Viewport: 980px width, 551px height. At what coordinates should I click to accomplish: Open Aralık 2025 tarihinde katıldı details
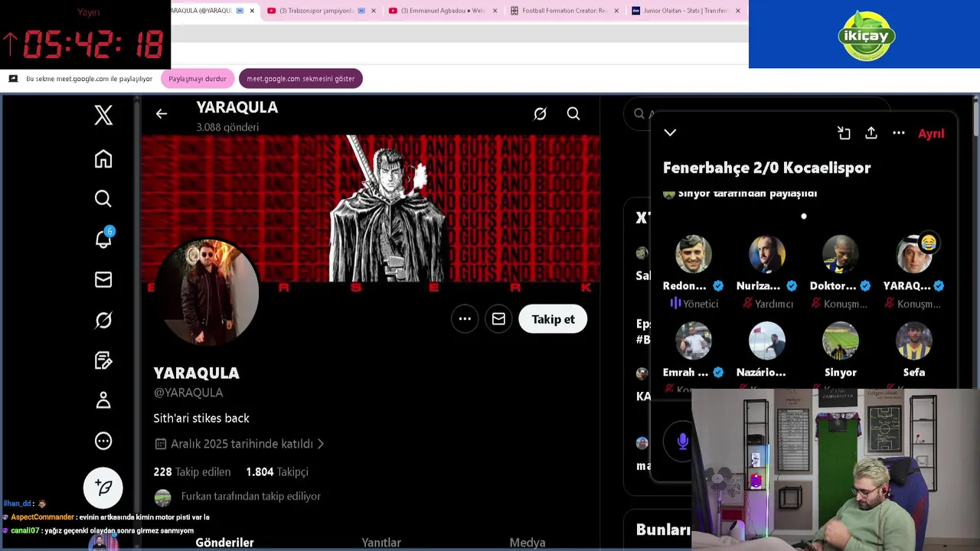pyautogui.click(x=239, y=444)
